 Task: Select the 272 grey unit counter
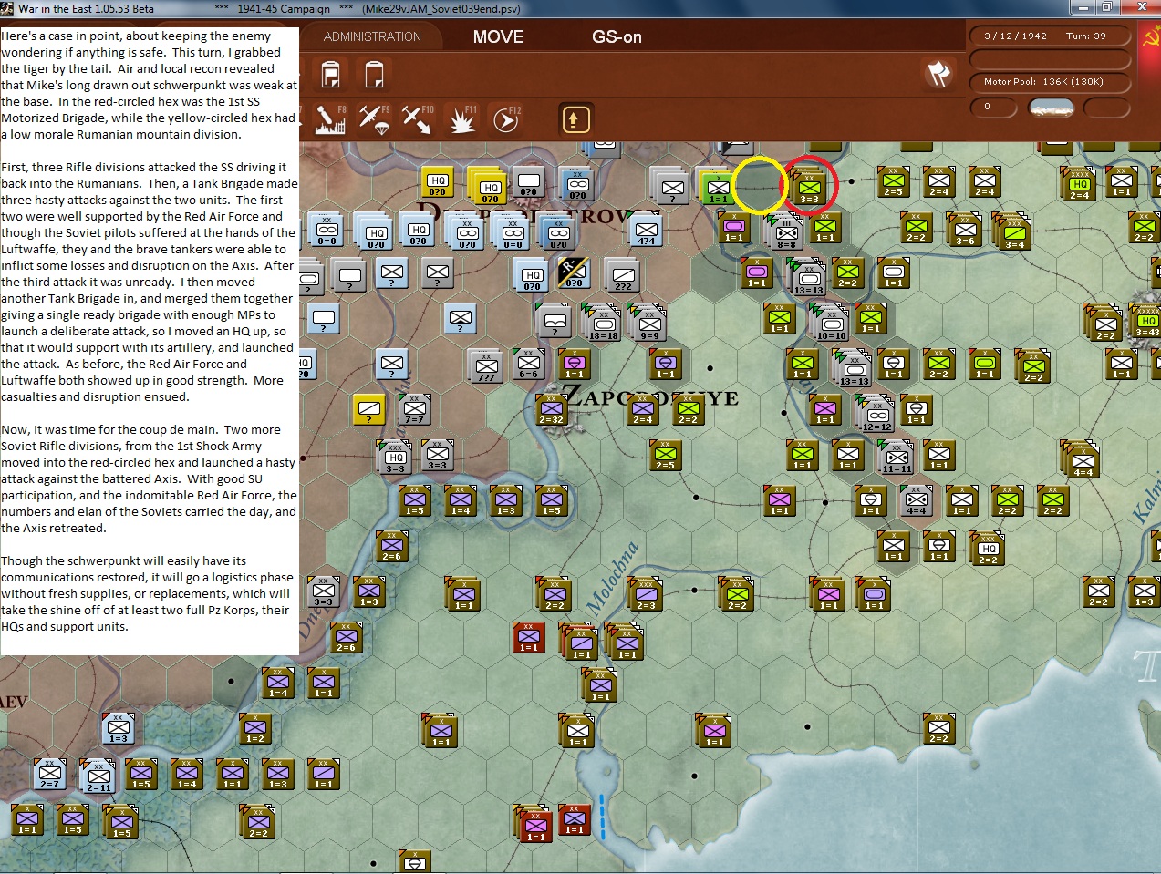coord(624,275)
